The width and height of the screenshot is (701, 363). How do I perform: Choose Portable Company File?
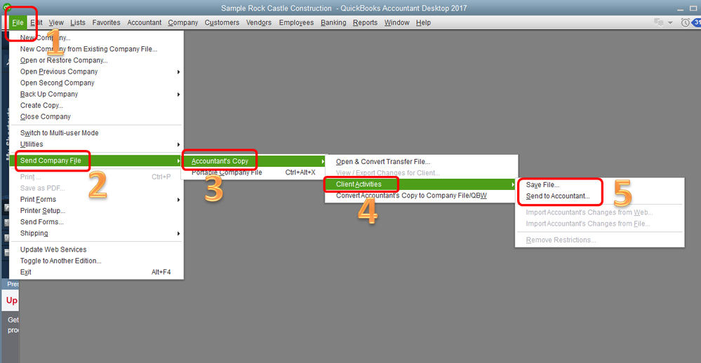(227, 172)
